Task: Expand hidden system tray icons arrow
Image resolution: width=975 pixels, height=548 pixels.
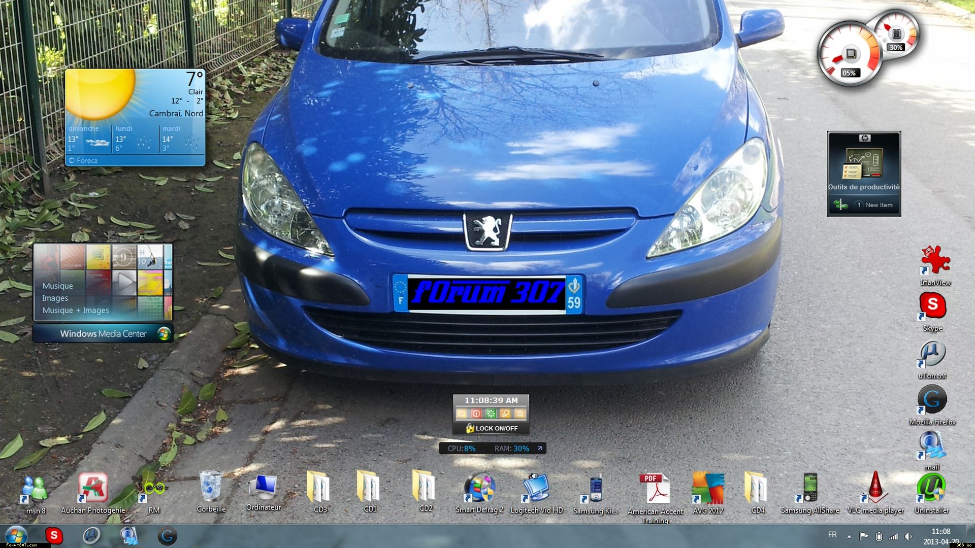Action: 849,536
